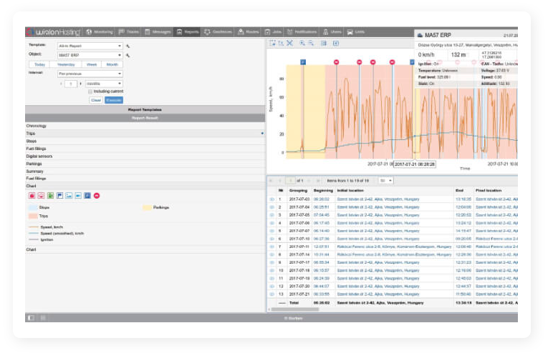This screenshot has height=353, width=553.
Task: Increase the interval count
Action: 80,84
